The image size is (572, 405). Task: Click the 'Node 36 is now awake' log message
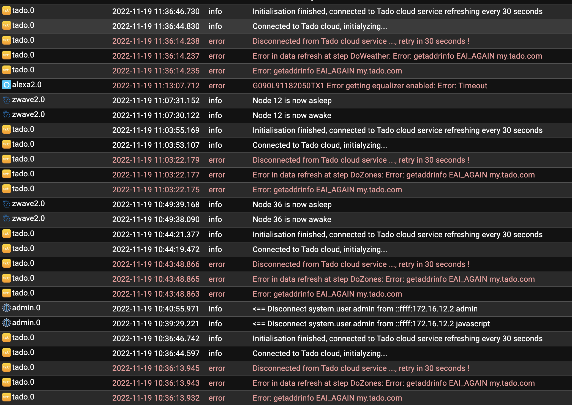(292, 219)
